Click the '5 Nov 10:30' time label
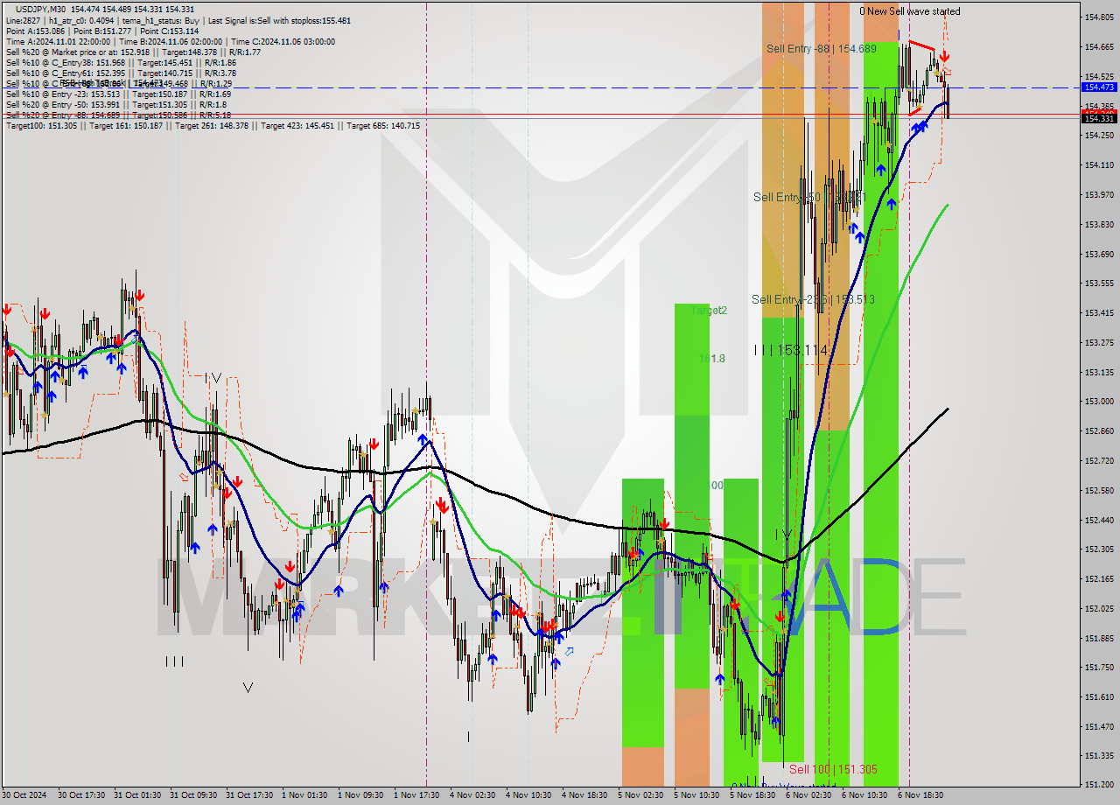Image resolution: width=1120 pixels, height=805 pixels. pos(696,795)
